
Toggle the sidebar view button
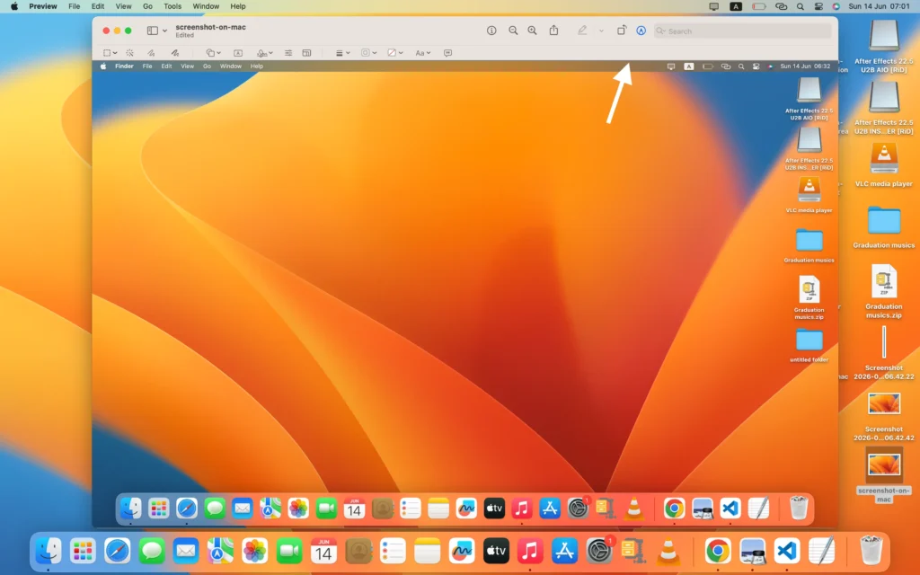coord(152,31)
